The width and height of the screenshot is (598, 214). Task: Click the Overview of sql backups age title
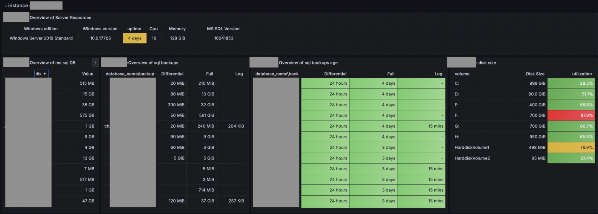pos(308,63)
